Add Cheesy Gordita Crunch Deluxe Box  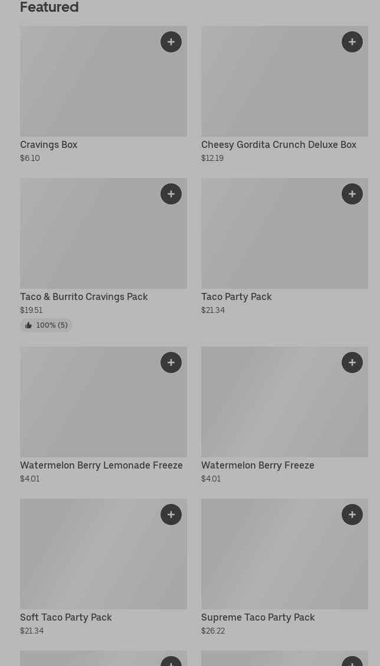pyautogui.click(x=352, y=42)
